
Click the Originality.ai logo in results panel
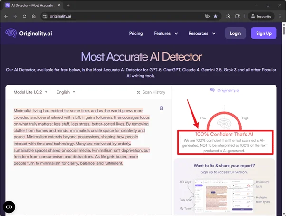[x=224, y=90]
